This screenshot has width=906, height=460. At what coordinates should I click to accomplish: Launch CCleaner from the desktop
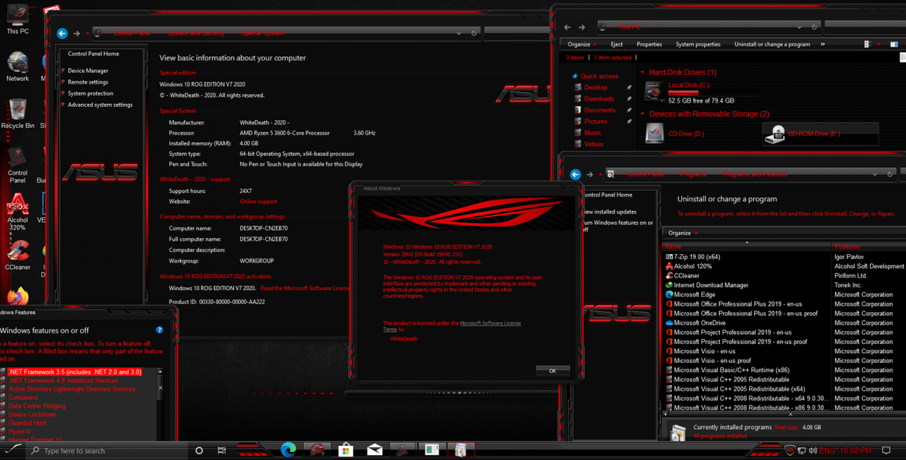tap(18, 255)
